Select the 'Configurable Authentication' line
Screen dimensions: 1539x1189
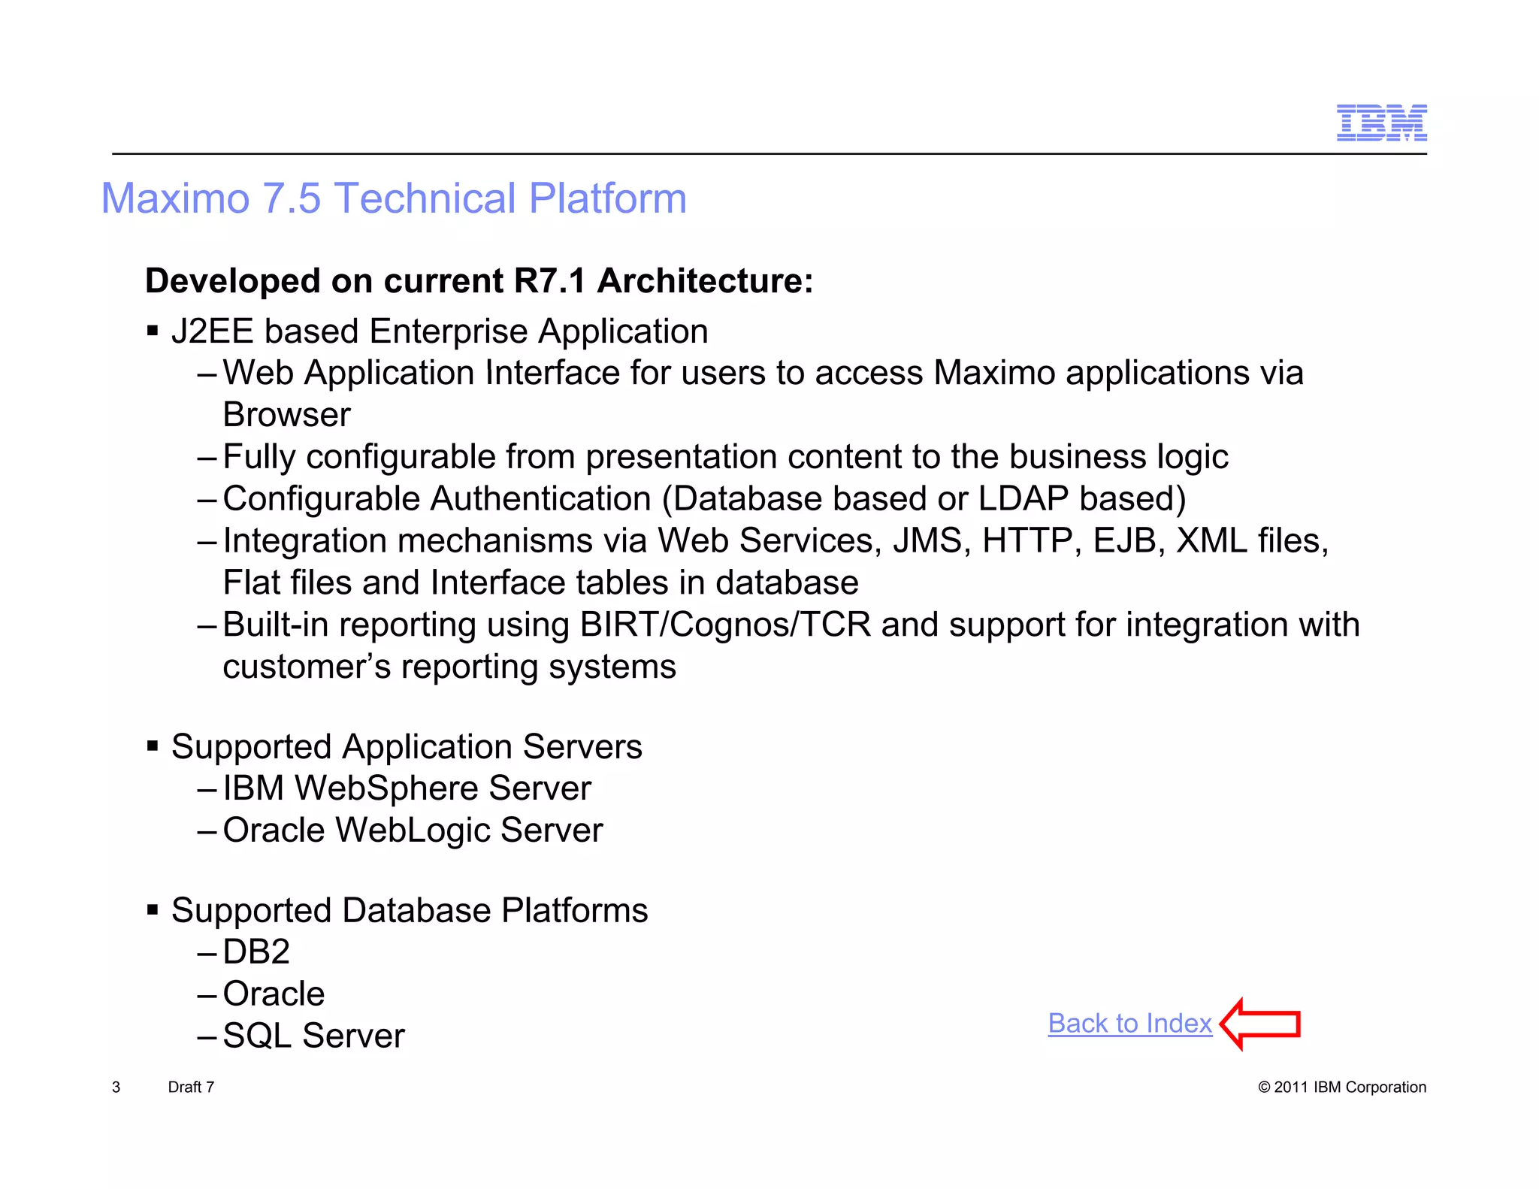pyautogui.click(x=704, y=499)
